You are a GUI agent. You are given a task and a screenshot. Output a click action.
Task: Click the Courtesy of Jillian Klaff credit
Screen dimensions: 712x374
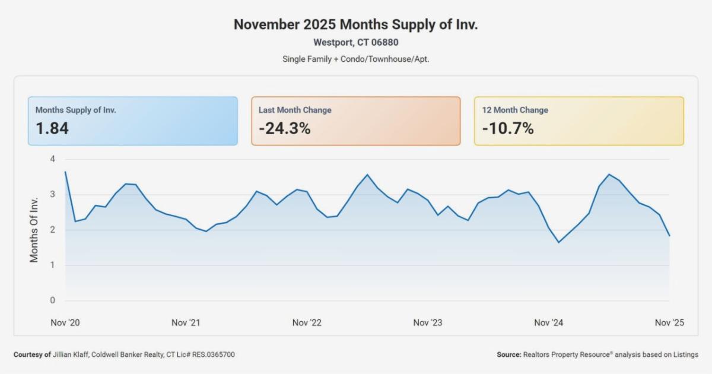pos(124,354)
